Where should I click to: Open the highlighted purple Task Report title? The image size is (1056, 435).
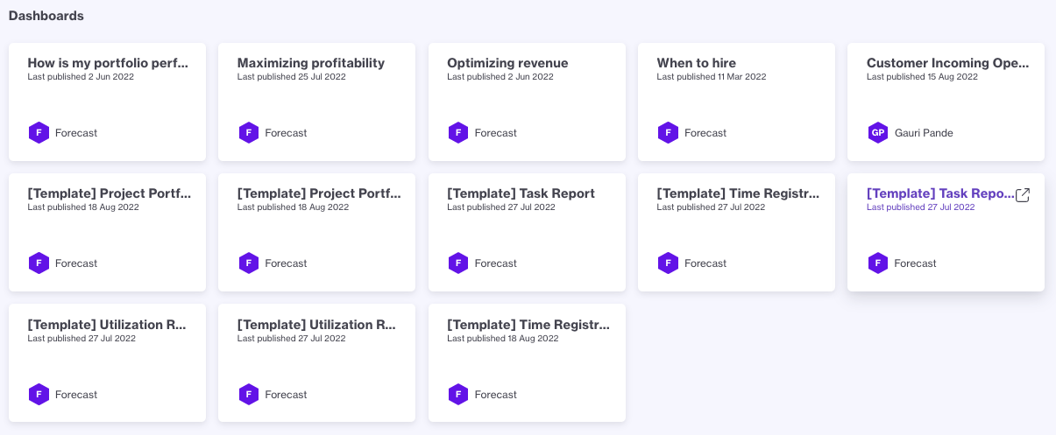coord(939,193)
